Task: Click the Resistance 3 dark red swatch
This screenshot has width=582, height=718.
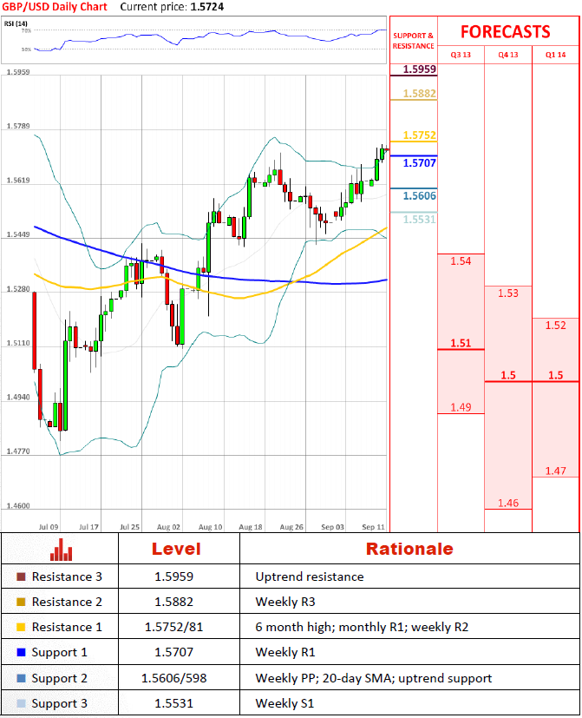Action: [x=21, y=576]
